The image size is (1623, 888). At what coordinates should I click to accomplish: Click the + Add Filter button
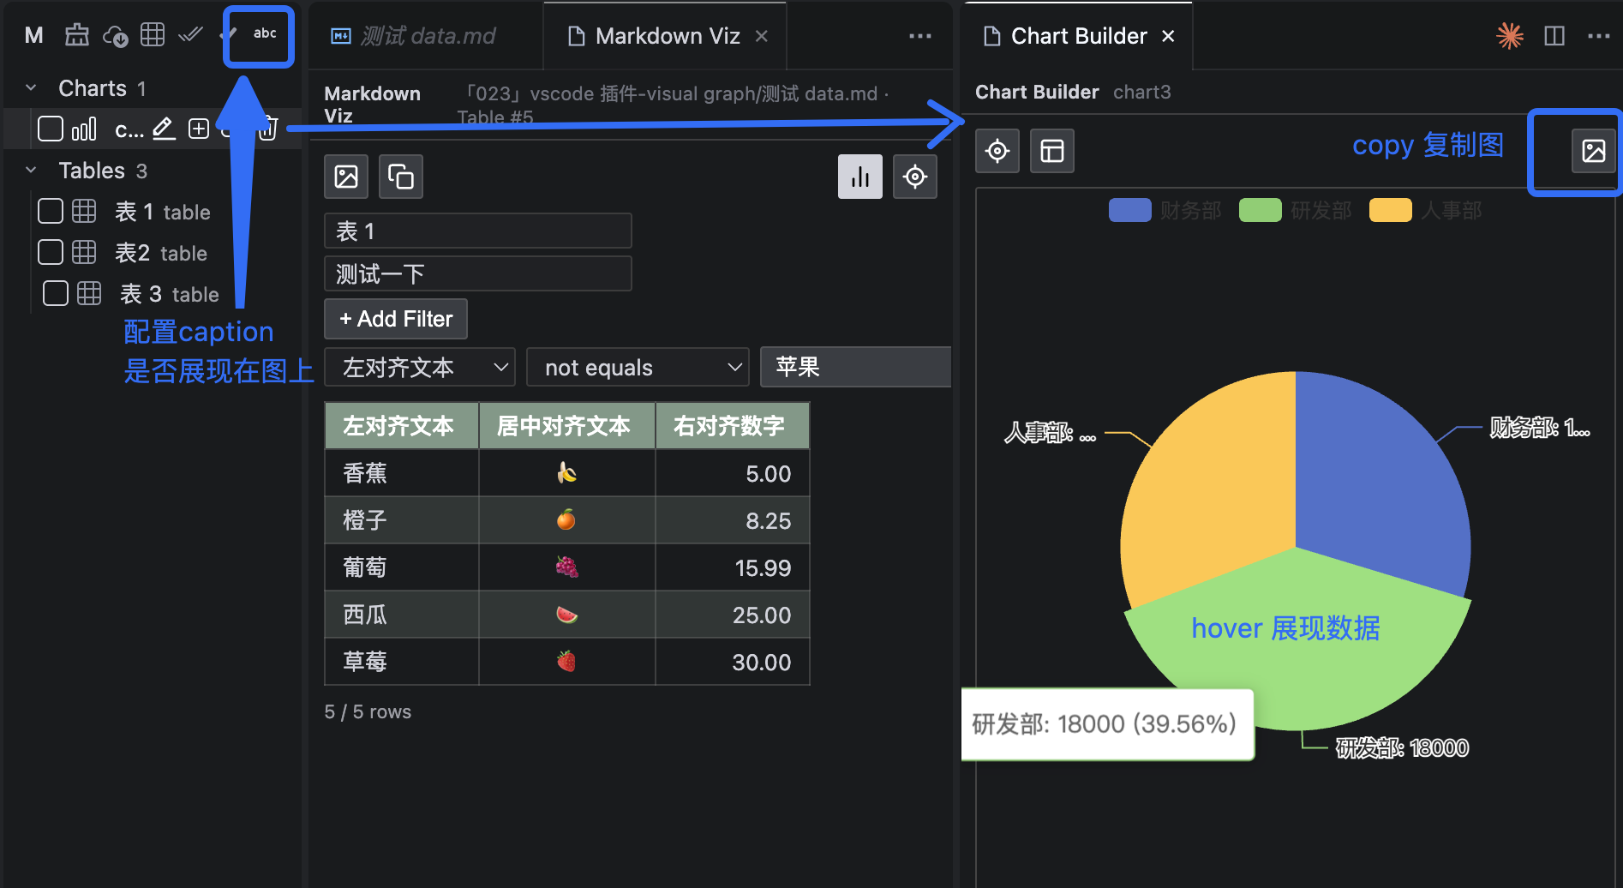(396, 319)
